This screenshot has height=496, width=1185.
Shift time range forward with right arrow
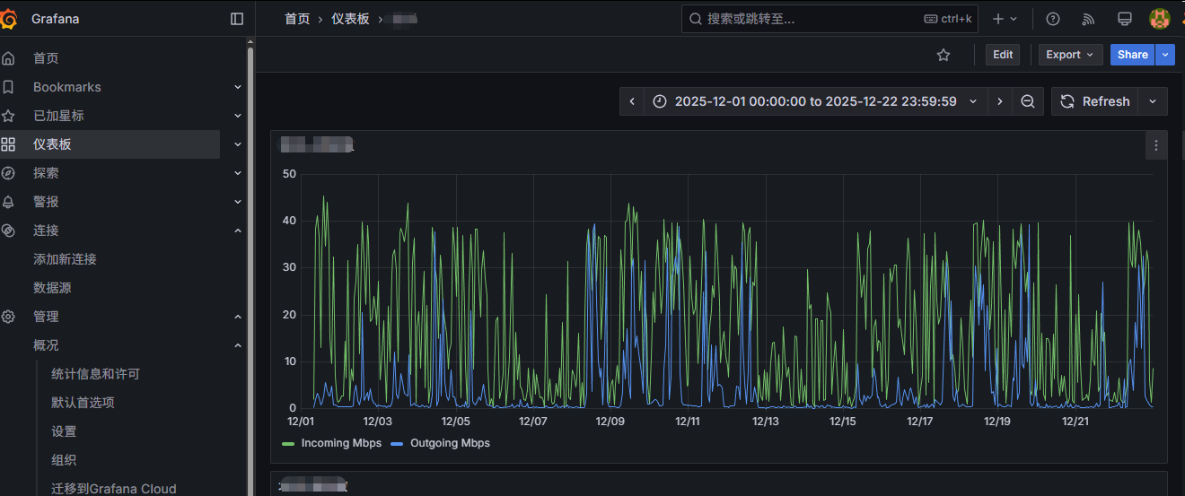click(1000, 101)
